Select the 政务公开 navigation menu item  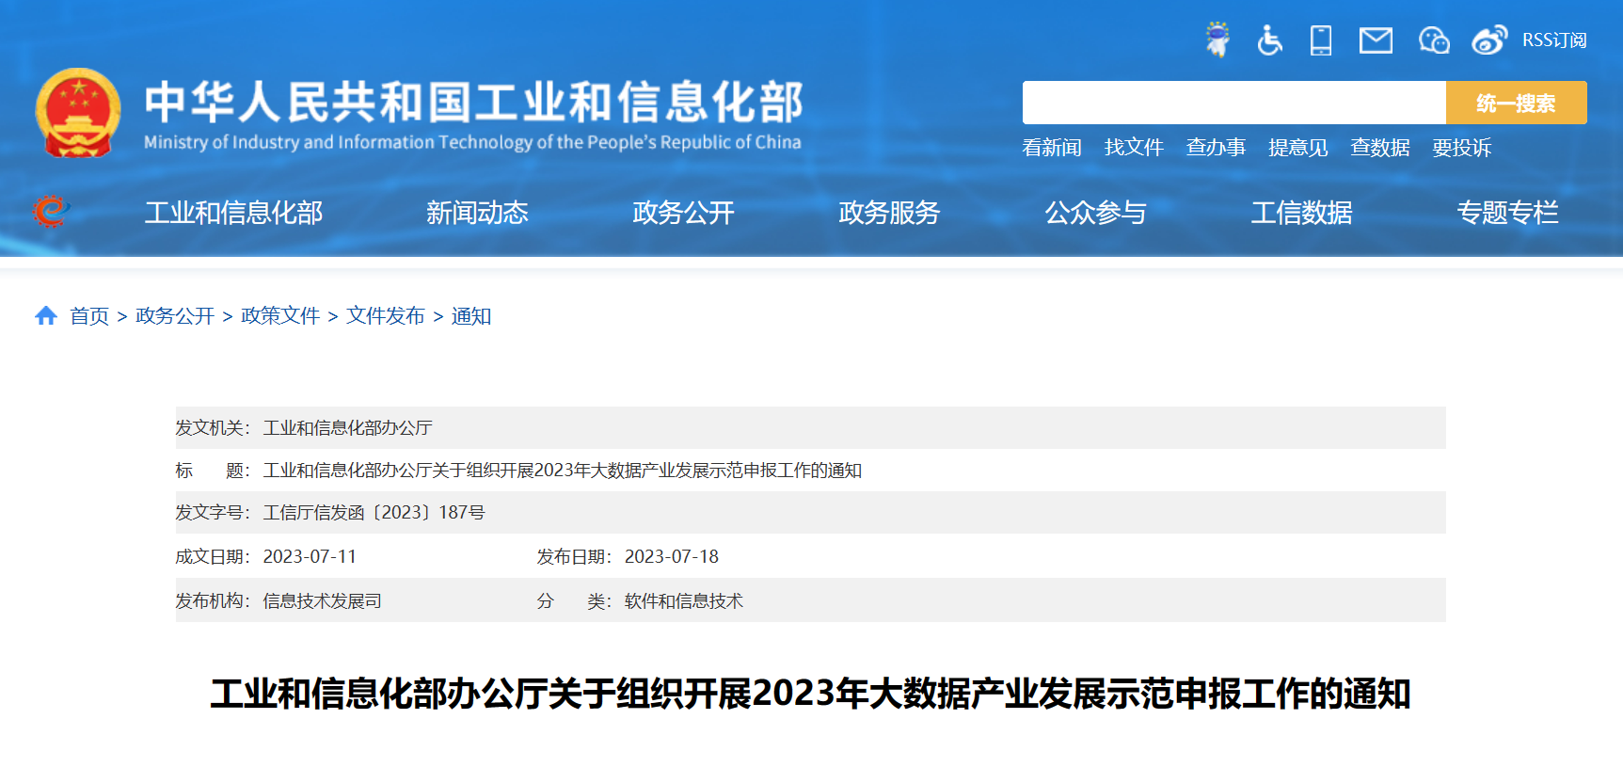tap(683, 213)
